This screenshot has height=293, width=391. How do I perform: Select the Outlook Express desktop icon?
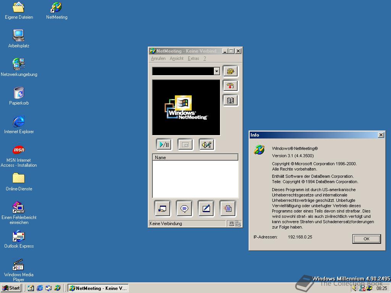19,240
